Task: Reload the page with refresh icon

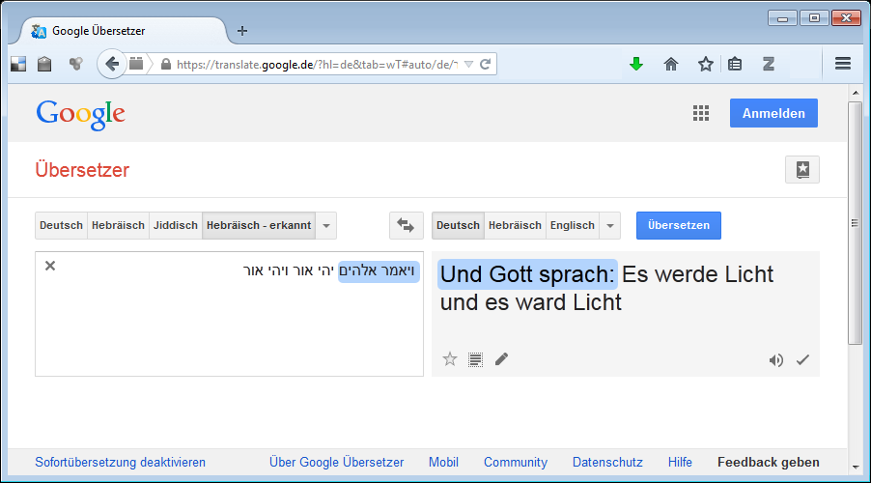Action: click(485, 64)
